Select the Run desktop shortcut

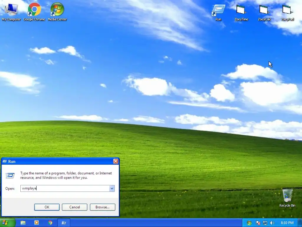pos(218,13)
